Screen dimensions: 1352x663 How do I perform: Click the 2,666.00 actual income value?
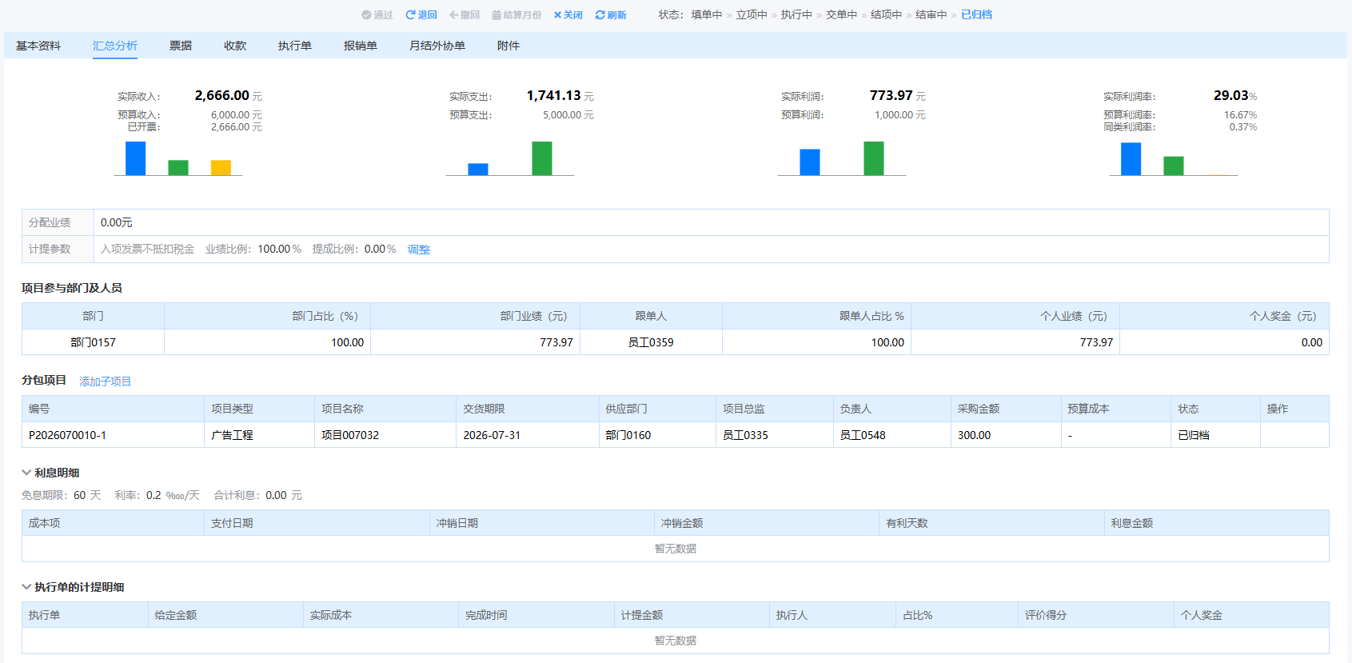pos(222,96)
